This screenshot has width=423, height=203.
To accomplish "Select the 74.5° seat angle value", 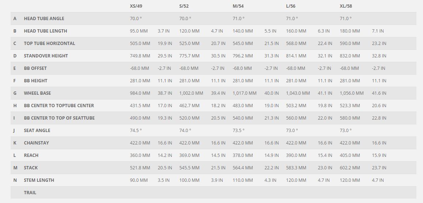I will click(x=136, y=131).
